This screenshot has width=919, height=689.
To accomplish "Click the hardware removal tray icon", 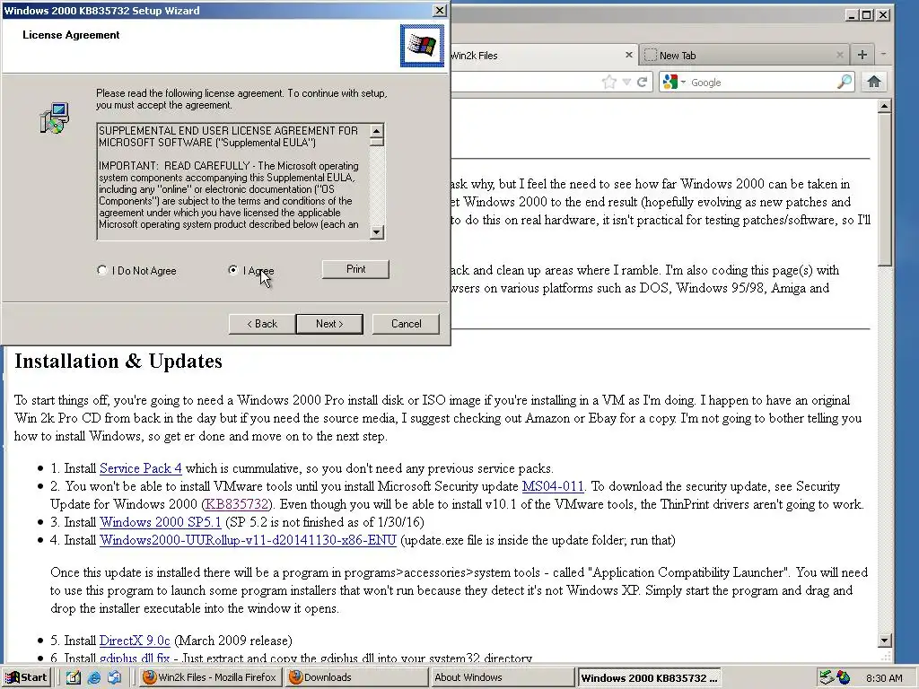I will [x=827, y=677].
